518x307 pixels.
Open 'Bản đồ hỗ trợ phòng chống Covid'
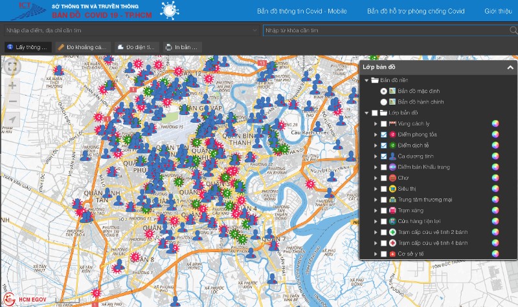[x=416, y=11]
